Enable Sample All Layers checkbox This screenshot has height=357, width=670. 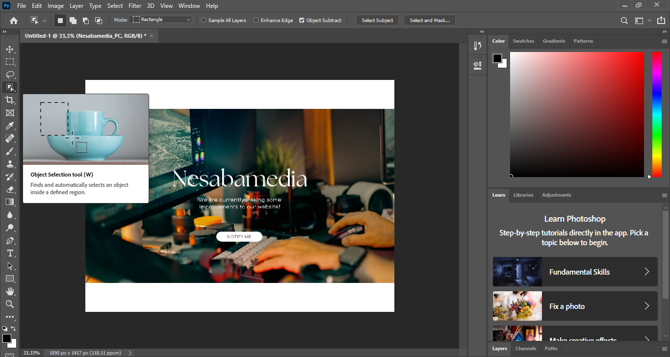[x=204, y=21]
